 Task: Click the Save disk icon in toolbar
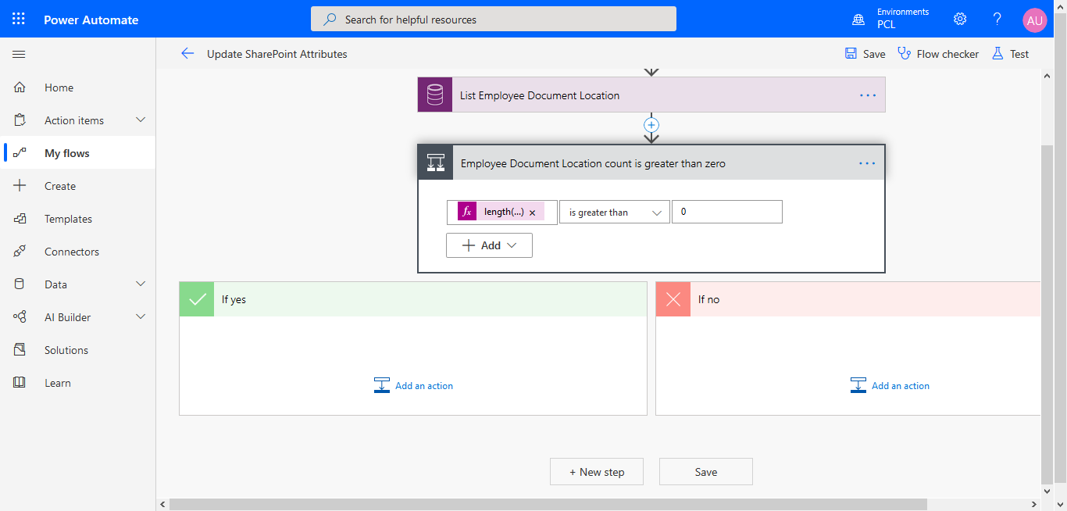851,53
